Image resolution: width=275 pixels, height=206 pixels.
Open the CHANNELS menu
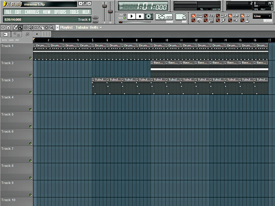pos(32,12)
